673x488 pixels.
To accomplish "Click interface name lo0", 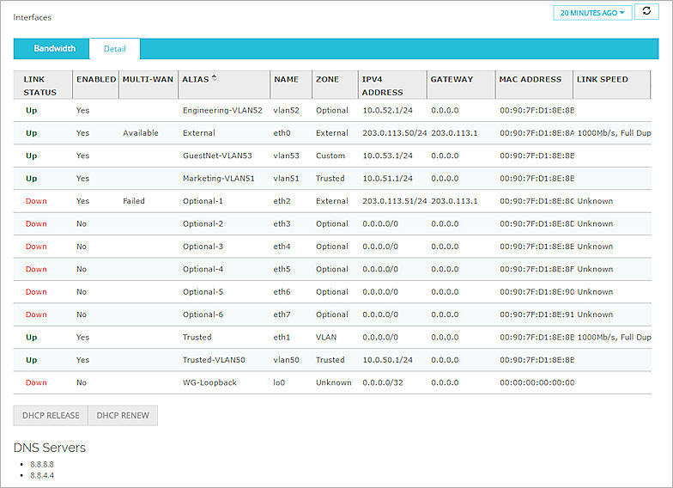I will (279, 383).
